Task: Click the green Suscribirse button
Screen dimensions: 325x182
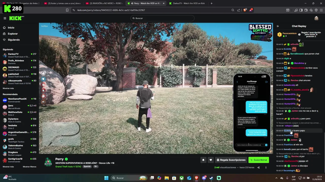Action: click(x=258, y=160)
